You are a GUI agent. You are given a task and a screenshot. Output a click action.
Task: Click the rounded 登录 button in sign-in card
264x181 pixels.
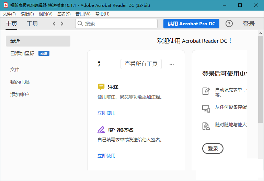pos(213,148)
